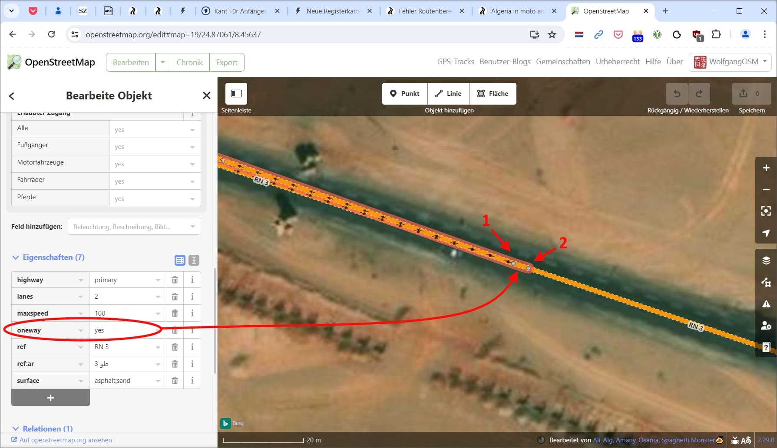Delete the highway tag with trash icon
This screenshot has height=448, width=777.
175,280
